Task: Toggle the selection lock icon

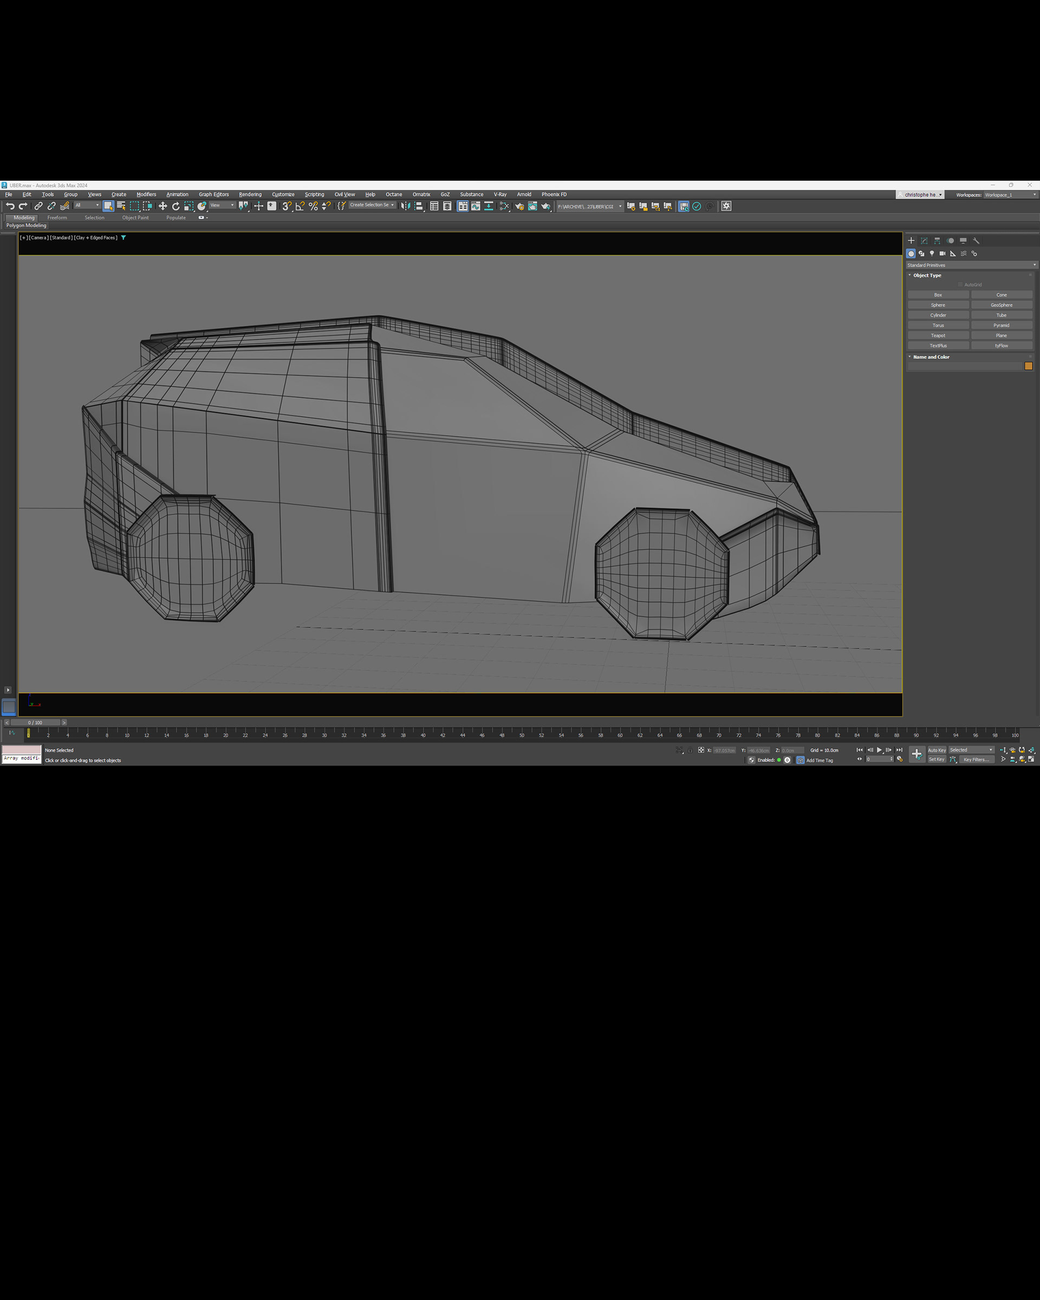Action: click(x=690, y=750)
